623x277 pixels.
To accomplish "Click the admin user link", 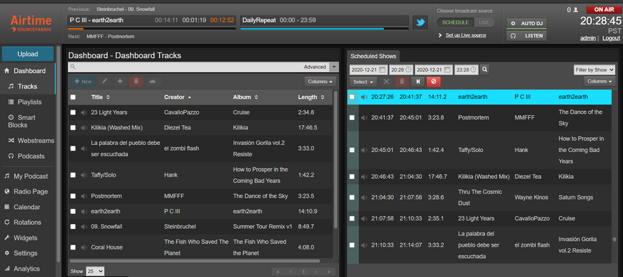I will click(588, 38).
